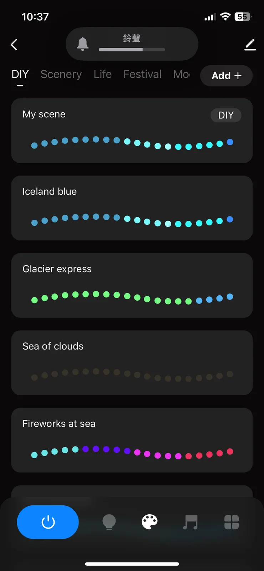This screenshot has width=264, height=571.
Task: Open the music note mode icon
Action: pyautogui.click(x=190, y=522)
